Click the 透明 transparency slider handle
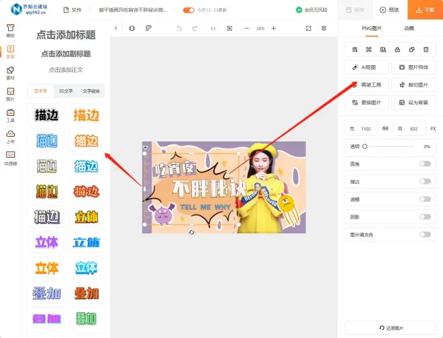443x338 pixels. (365, 146)
